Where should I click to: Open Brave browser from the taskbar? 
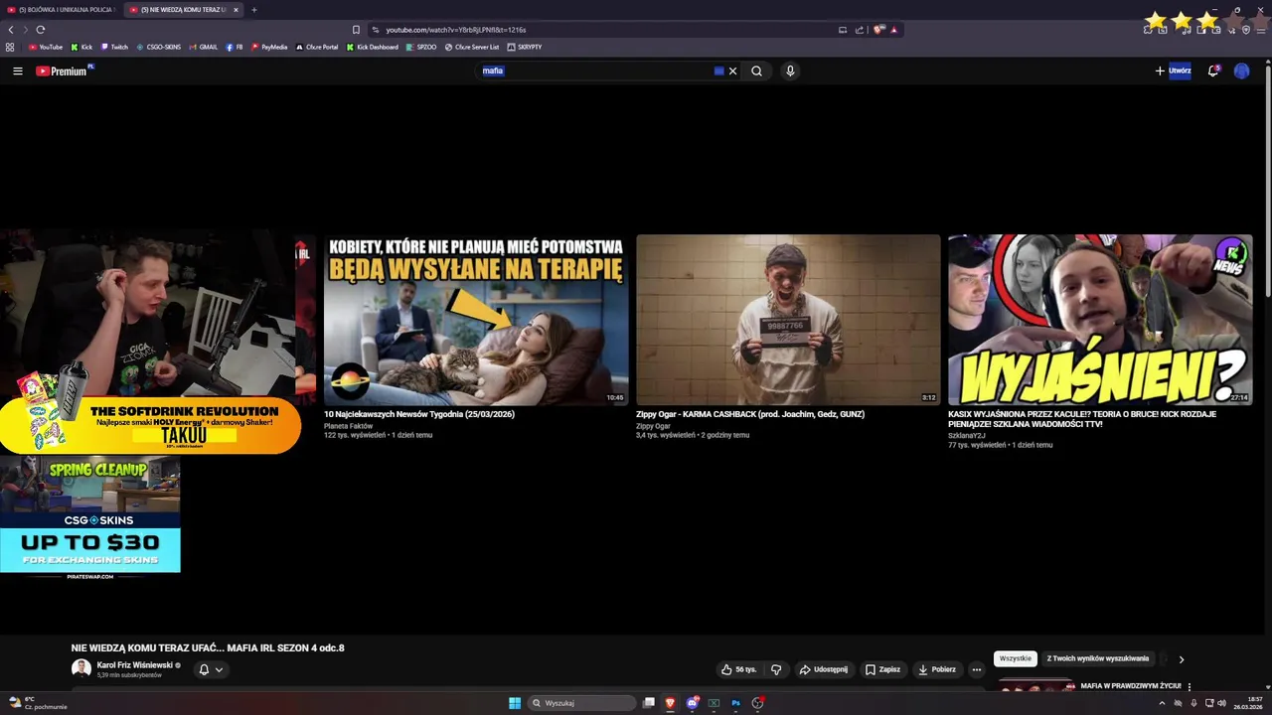[670, 703]
